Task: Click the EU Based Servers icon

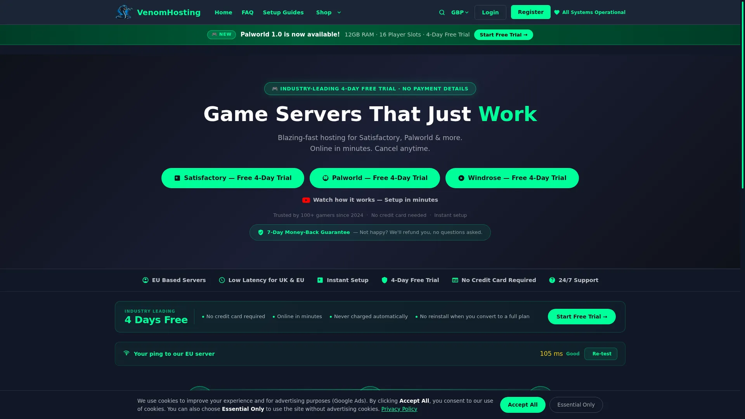Action: (146, 280)
